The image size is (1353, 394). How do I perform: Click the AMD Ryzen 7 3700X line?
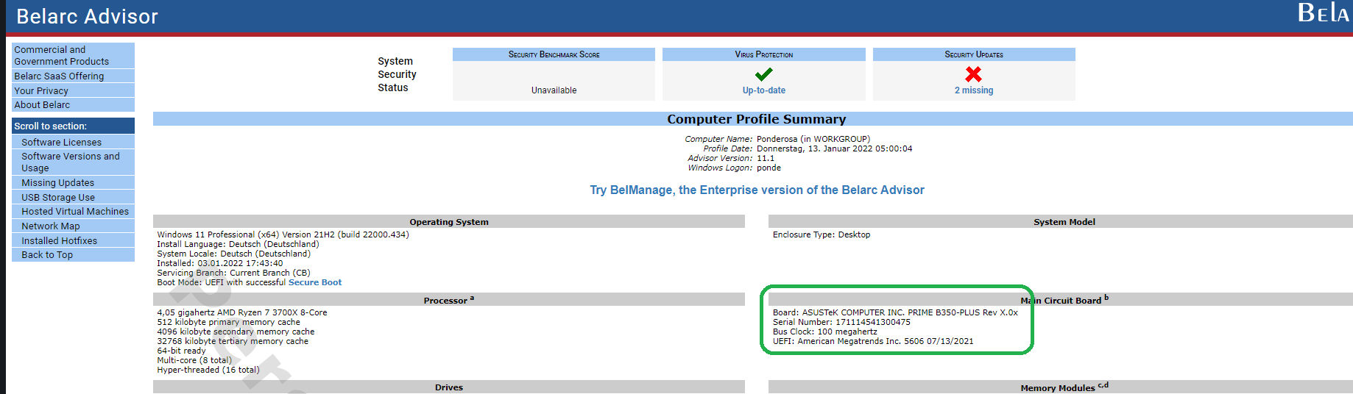242,312
